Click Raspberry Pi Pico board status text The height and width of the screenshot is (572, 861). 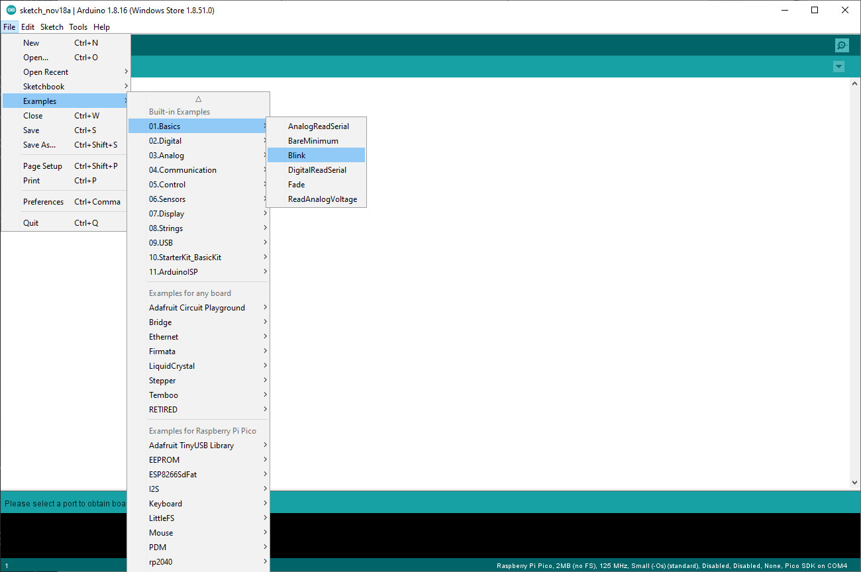(672, 565)
